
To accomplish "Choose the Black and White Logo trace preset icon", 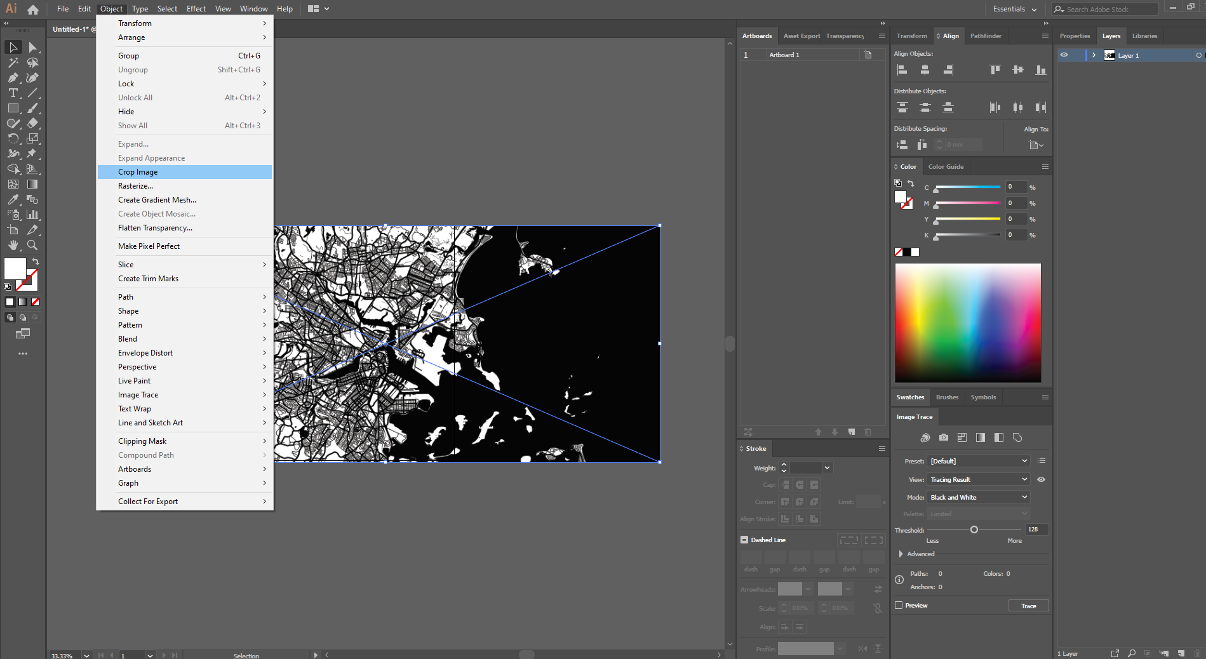I will [x=998, y=437].
